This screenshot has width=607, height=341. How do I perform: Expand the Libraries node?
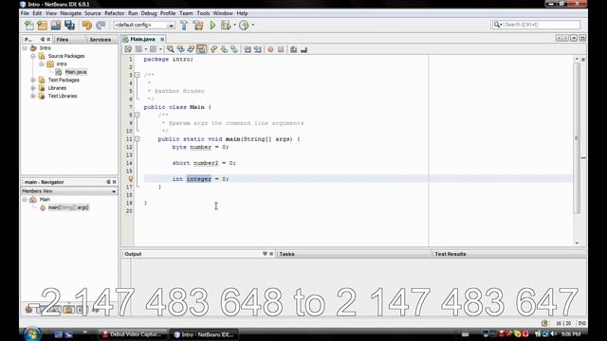pyautogui.click(x=33, y=88)
